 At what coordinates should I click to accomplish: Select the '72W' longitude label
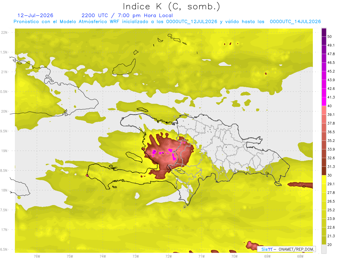[x=168, y=256]
